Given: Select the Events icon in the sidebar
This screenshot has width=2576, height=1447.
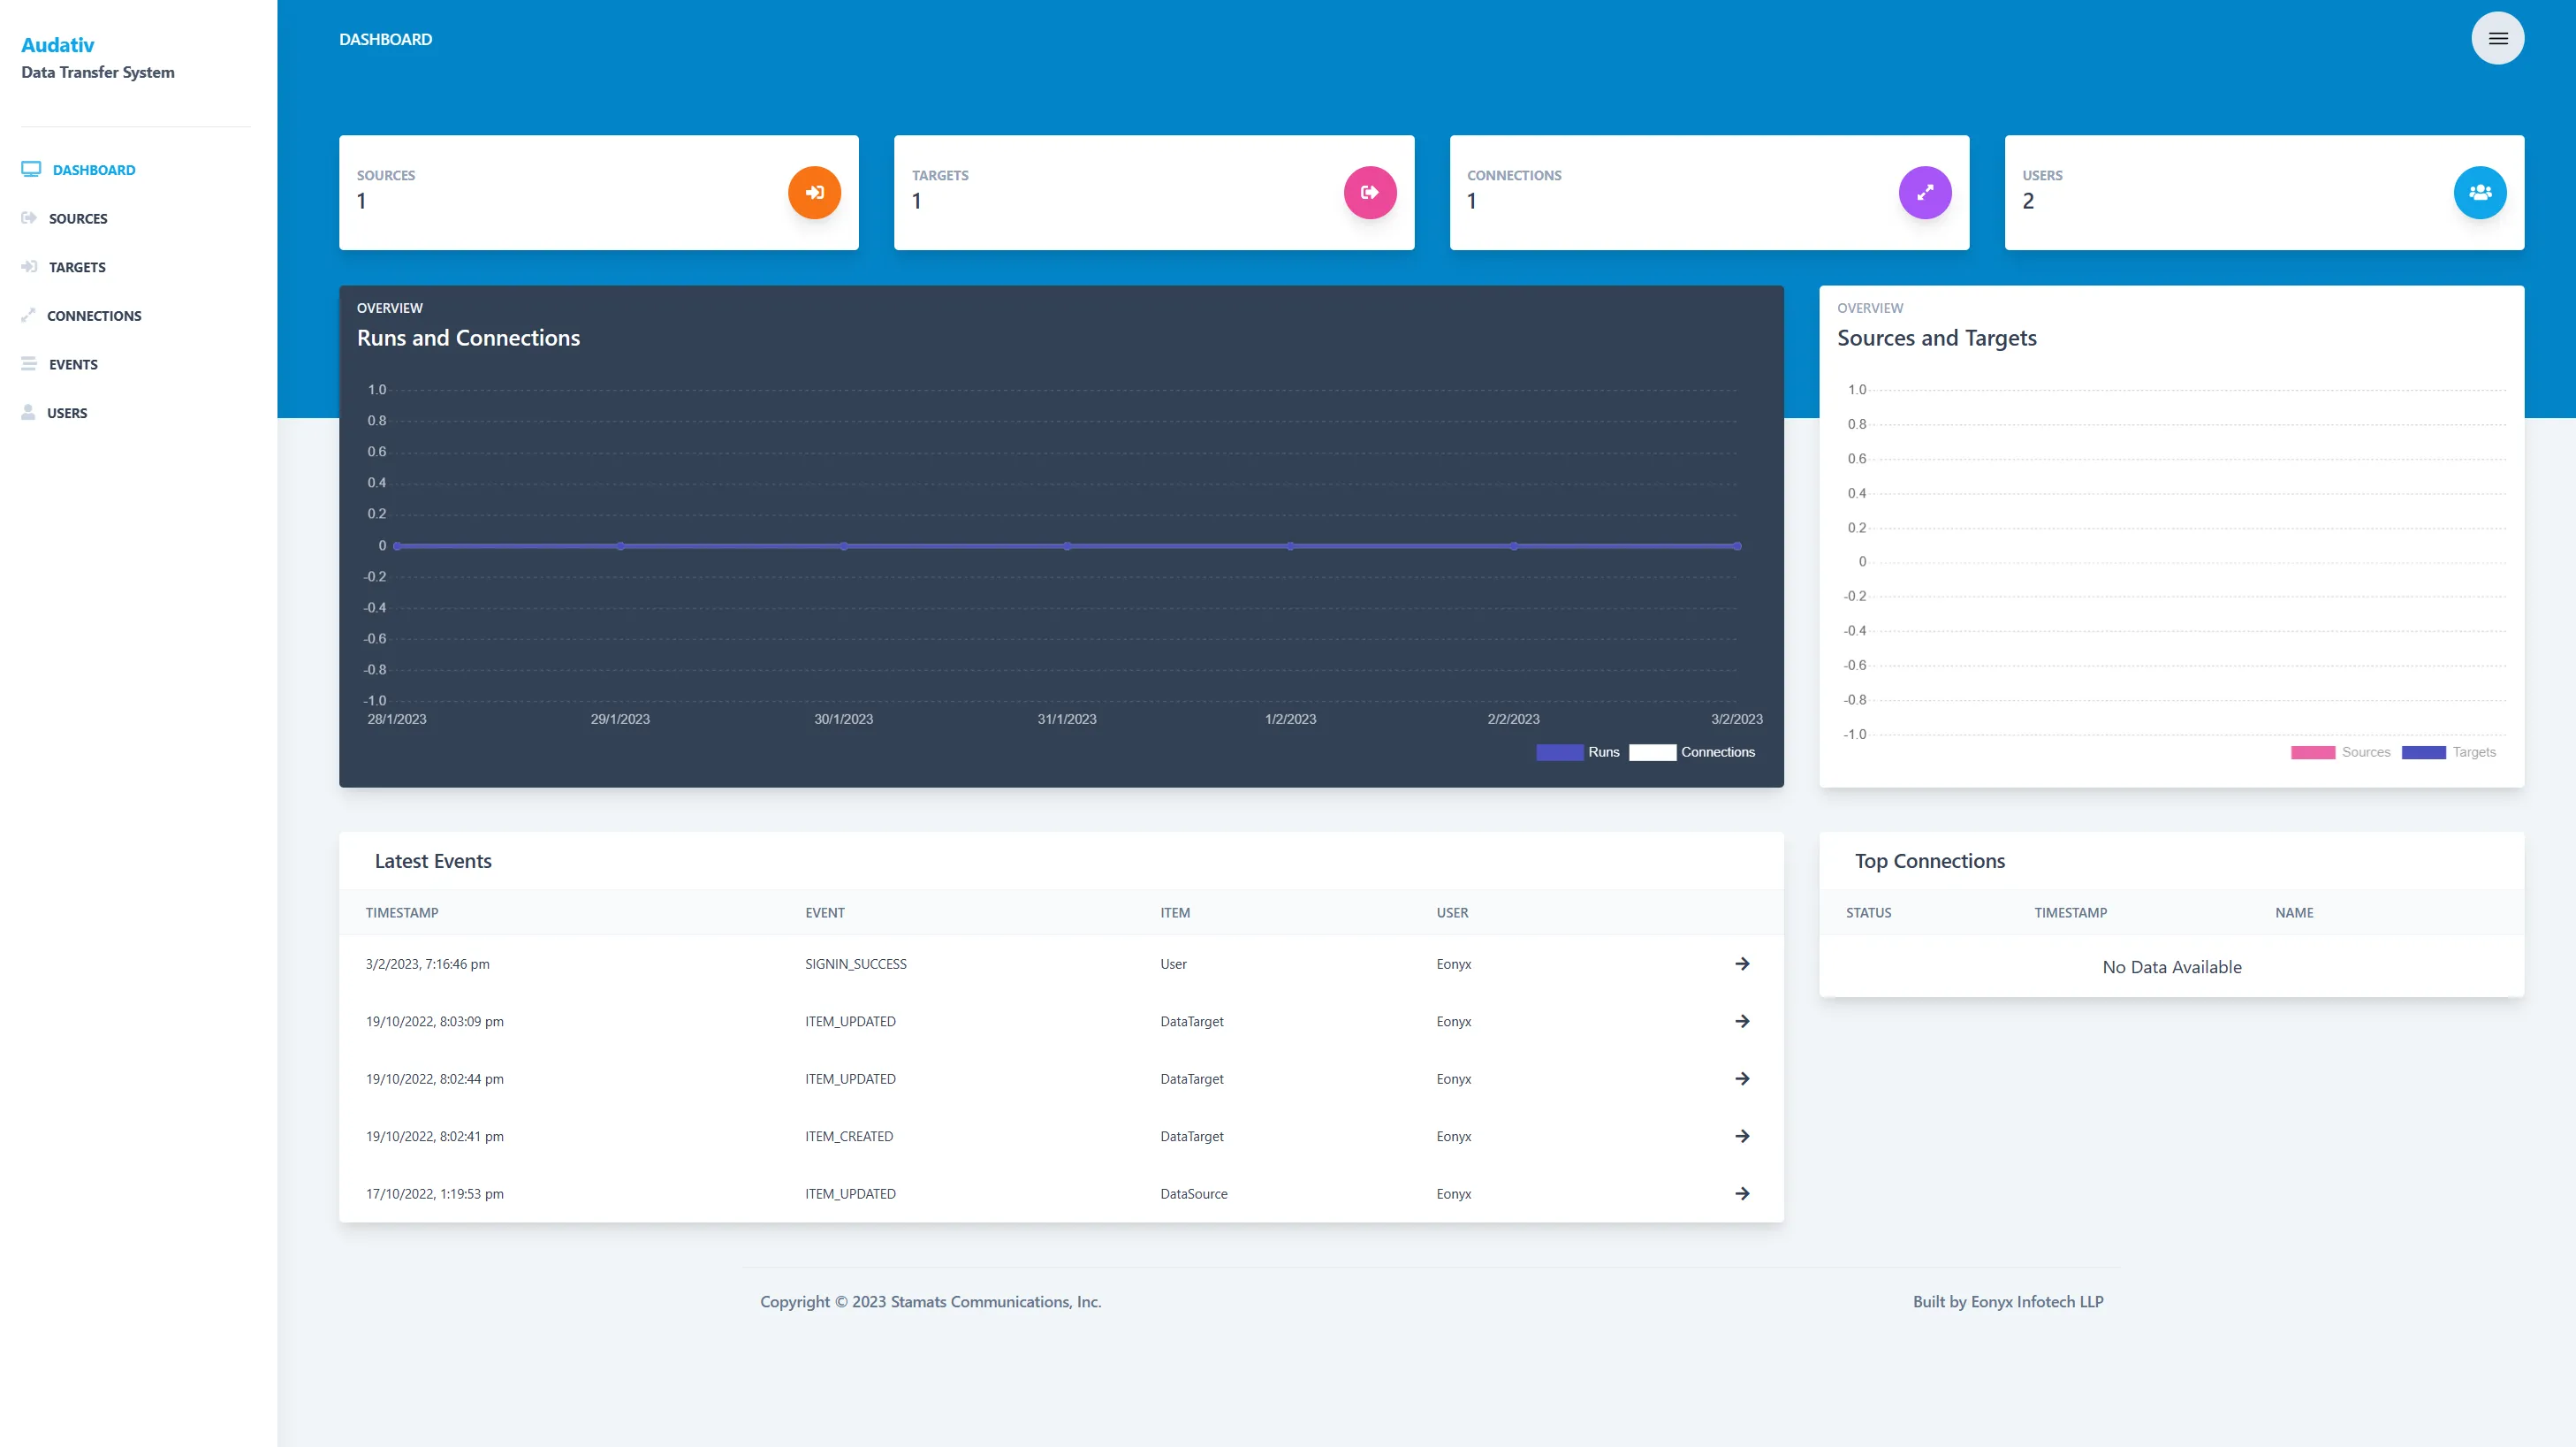Looking at the screenshot, I should pyautogui.click(x=29, y=363).
